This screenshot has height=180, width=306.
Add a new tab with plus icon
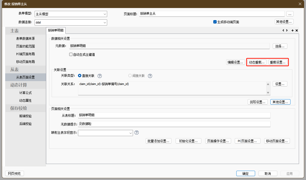click(x=293, y=30)
